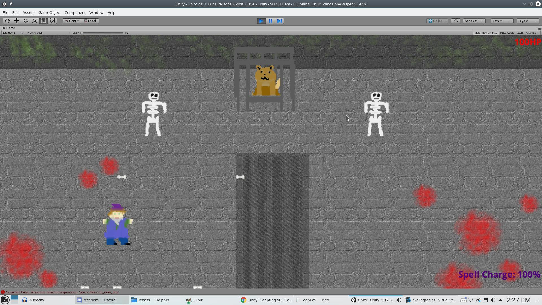Image resolution: width=542 pixels, height=305 pixels.
Task: Open the Free Aspect dropdown
Action: [48, 33]
